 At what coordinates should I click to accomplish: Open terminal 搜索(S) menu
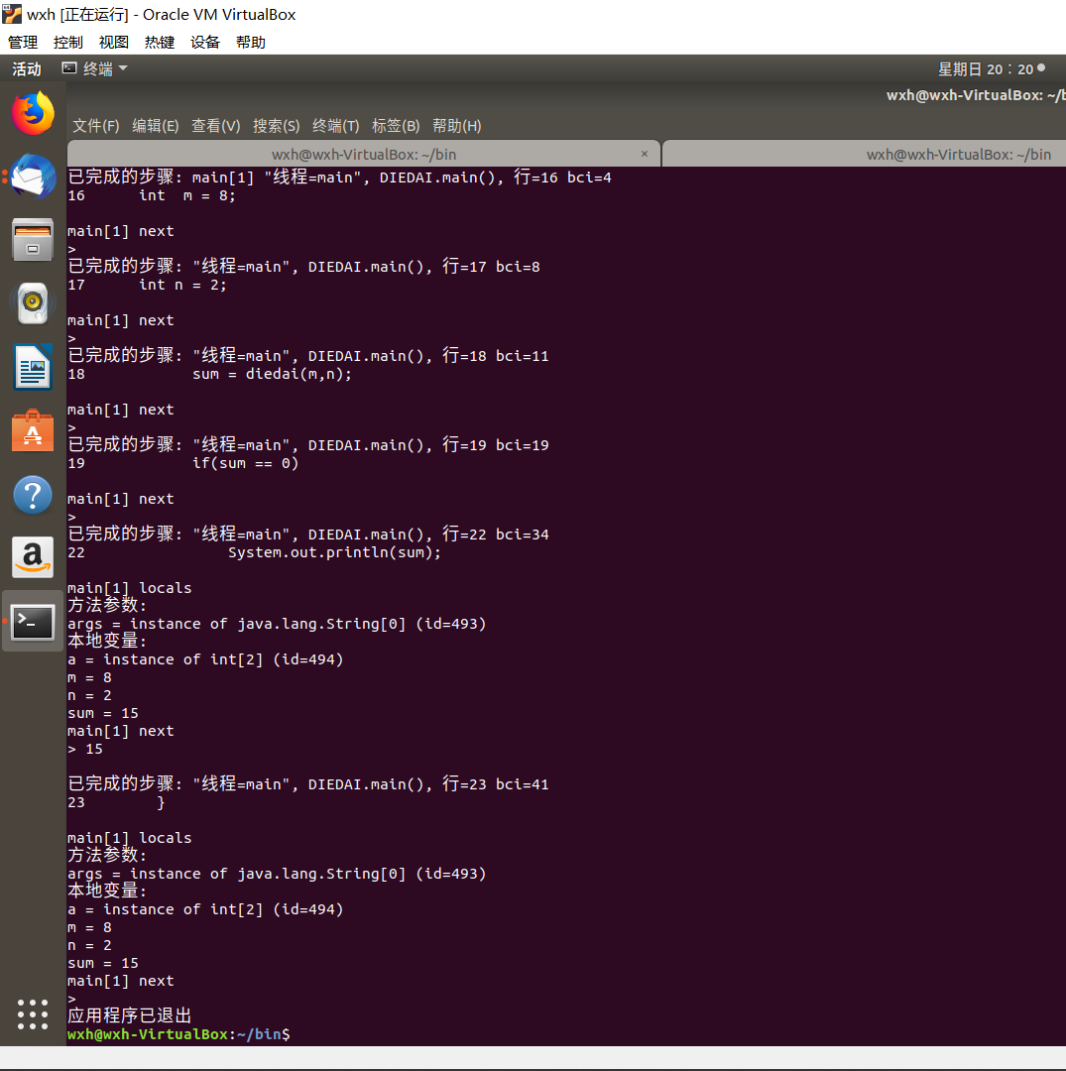[x=276, y=126]
